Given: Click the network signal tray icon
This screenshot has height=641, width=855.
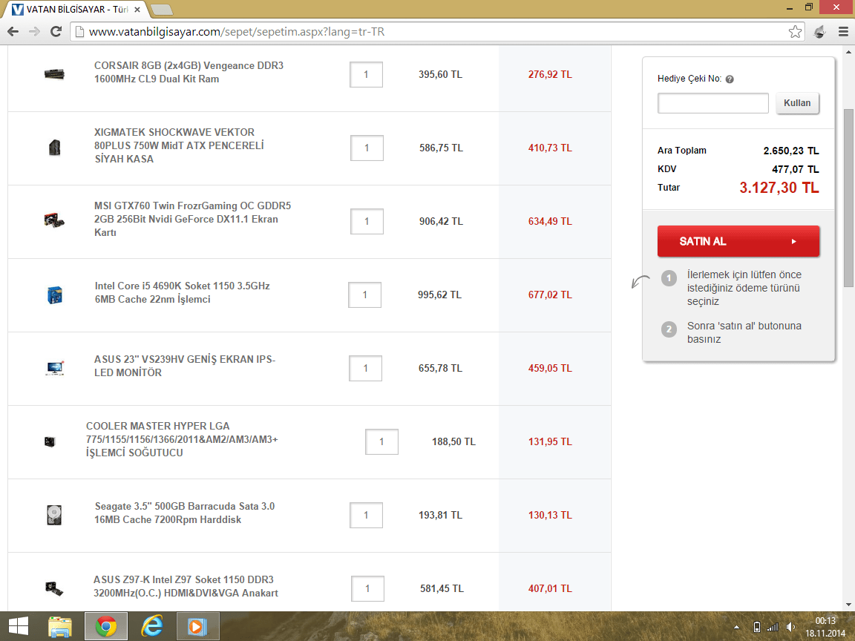Looking at the screenshot, I should pyautogui.click(x=773, y=628).
